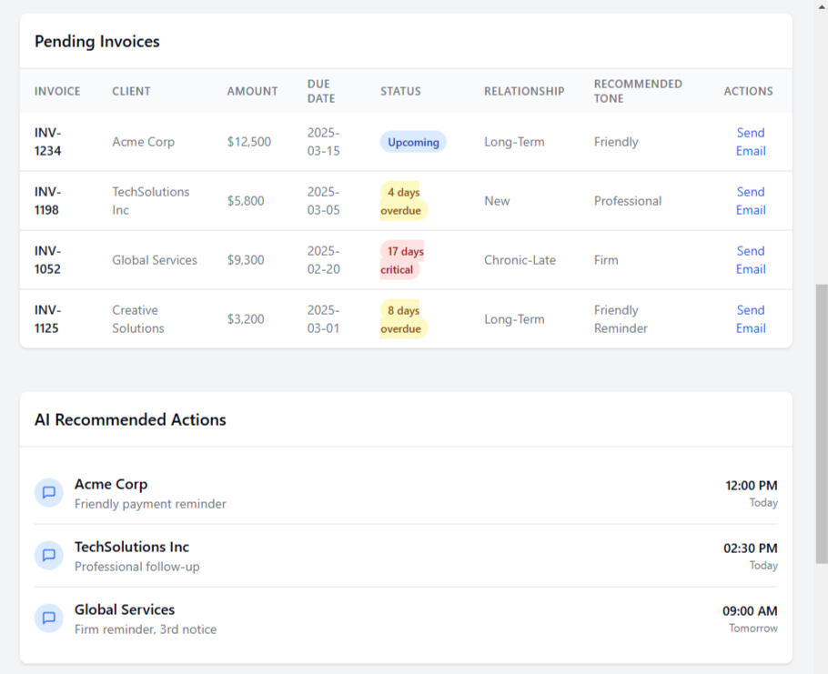
Task: Click the chat icon next to TechSolutions Inc
Action: tap(48, 555)
